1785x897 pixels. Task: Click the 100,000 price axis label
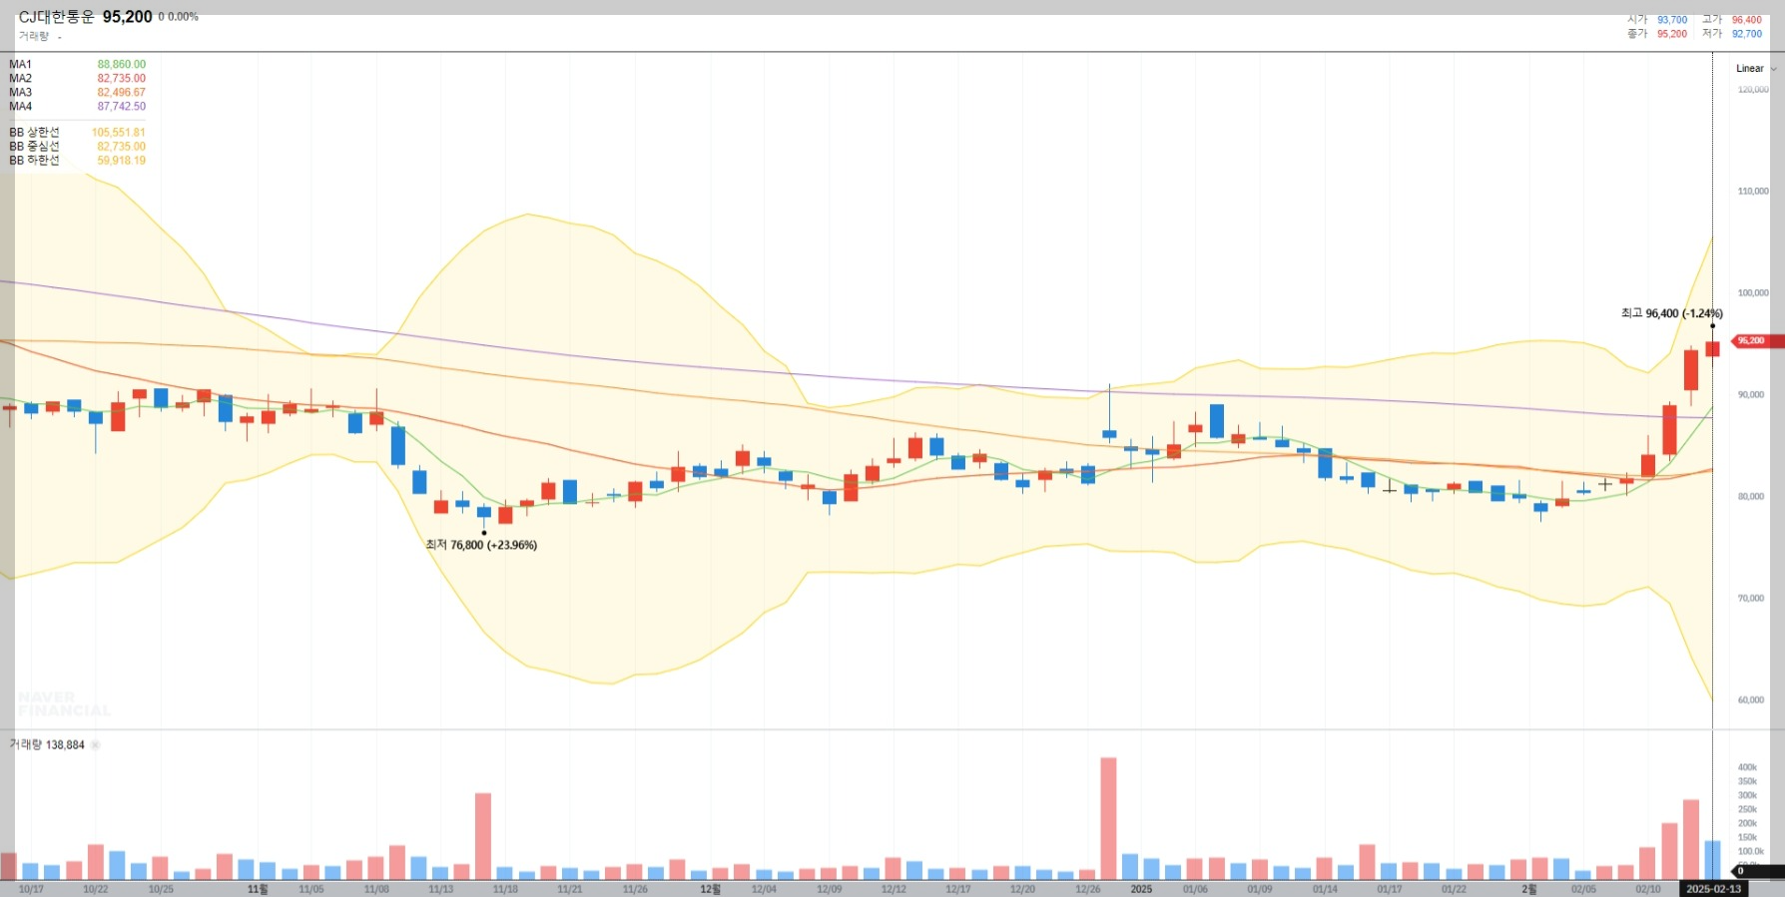(x=1753, y=293)
